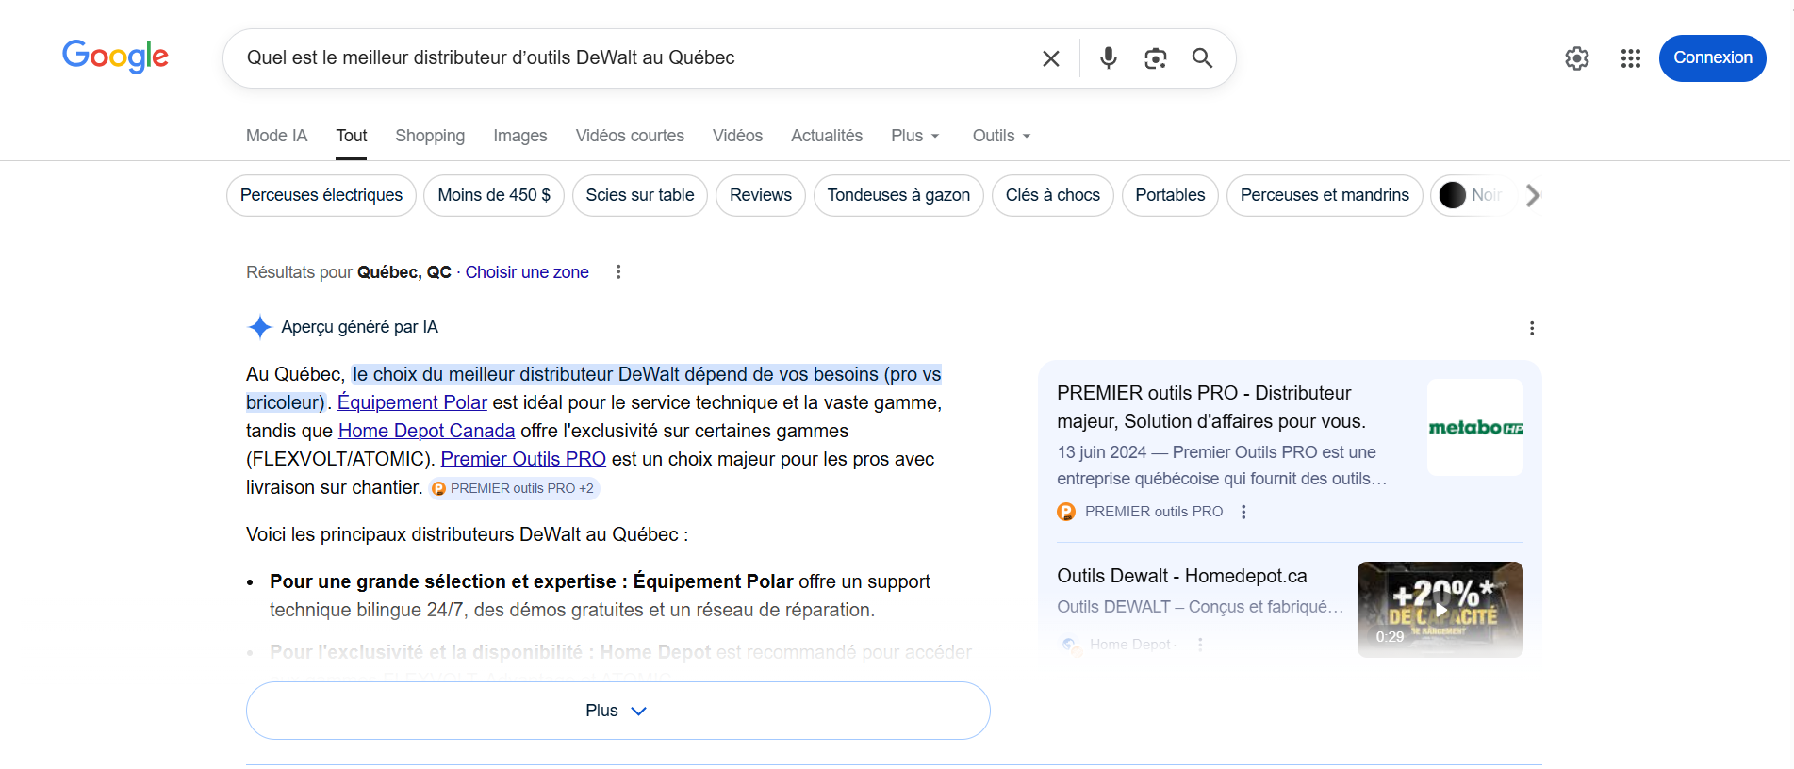Image resolution: width=1794 pixels, height=769 pixels.
Task: Open options for PREMIER outils PRO source
Action: tap(1243, 512)
